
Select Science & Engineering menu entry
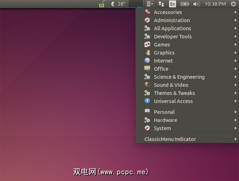(187, 77)
